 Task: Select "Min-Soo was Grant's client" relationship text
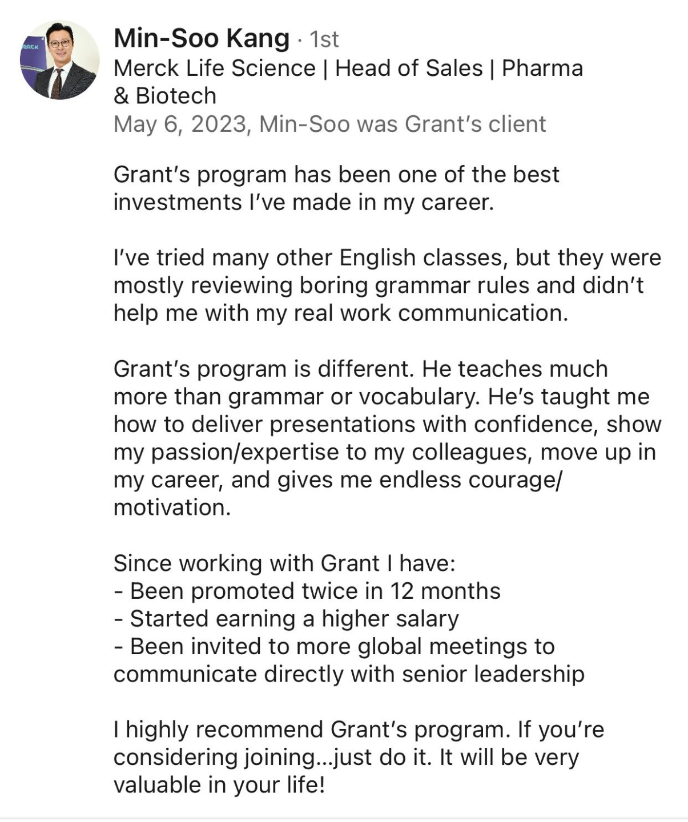(403, 124)
